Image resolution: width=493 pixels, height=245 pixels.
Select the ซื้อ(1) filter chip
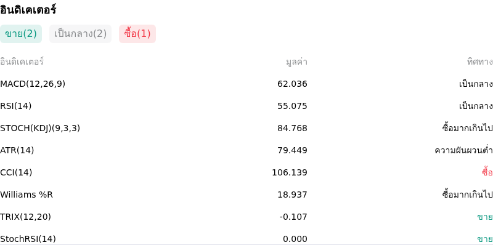click(x=137, y=34)
